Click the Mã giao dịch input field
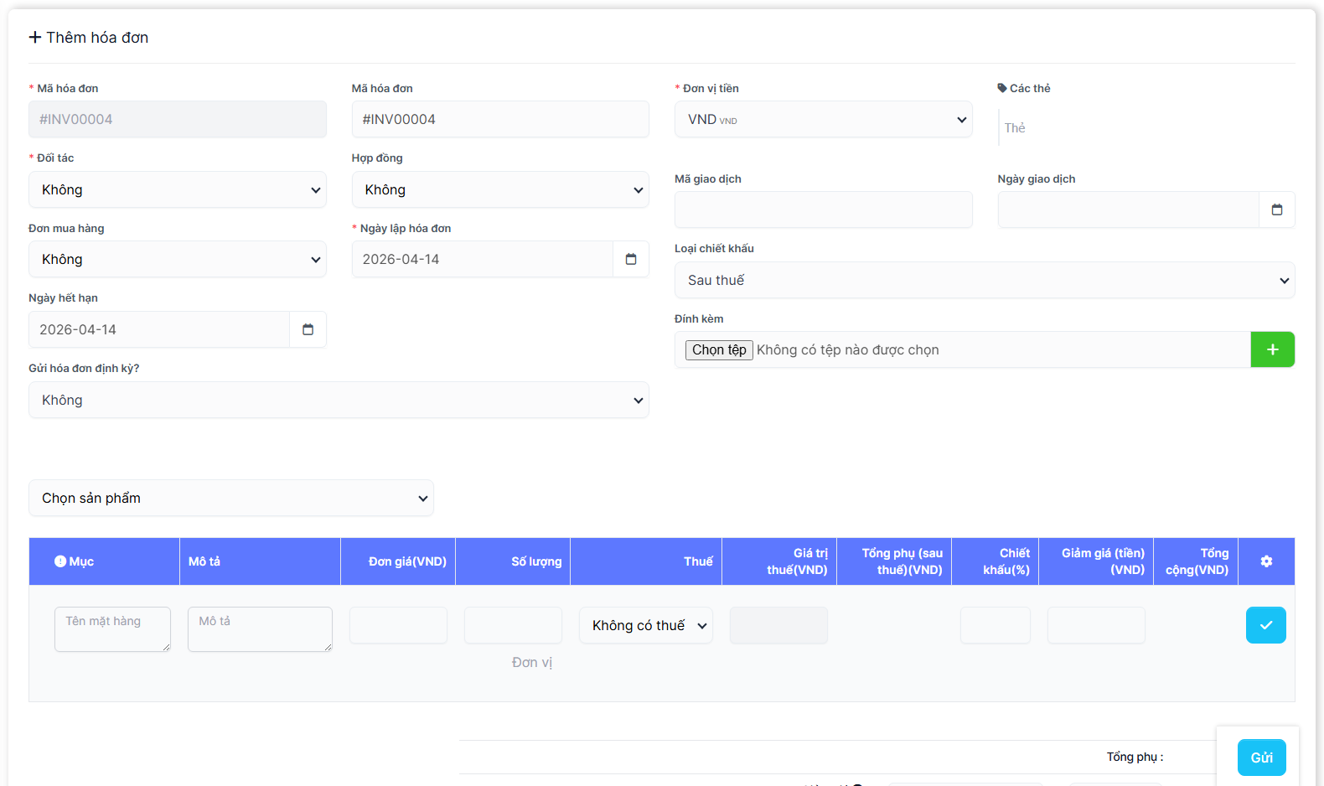This screenshot has height=786, width=1324. click(823, 209)
